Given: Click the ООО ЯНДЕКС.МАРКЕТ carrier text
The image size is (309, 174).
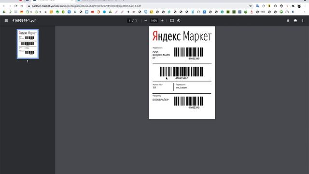Looking at the screenshot, I should 161,55.
